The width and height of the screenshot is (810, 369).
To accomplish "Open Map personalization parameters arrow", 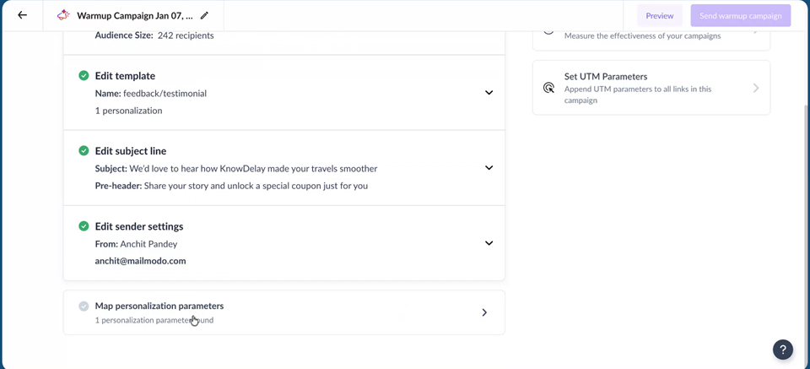I will coord(484,312).
